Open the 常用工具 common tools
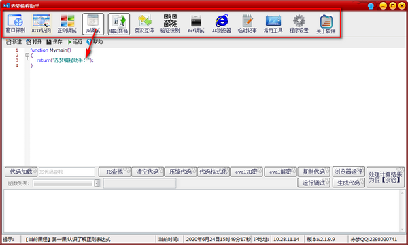Screen dimensions: 408x245 tap(273, 24)
